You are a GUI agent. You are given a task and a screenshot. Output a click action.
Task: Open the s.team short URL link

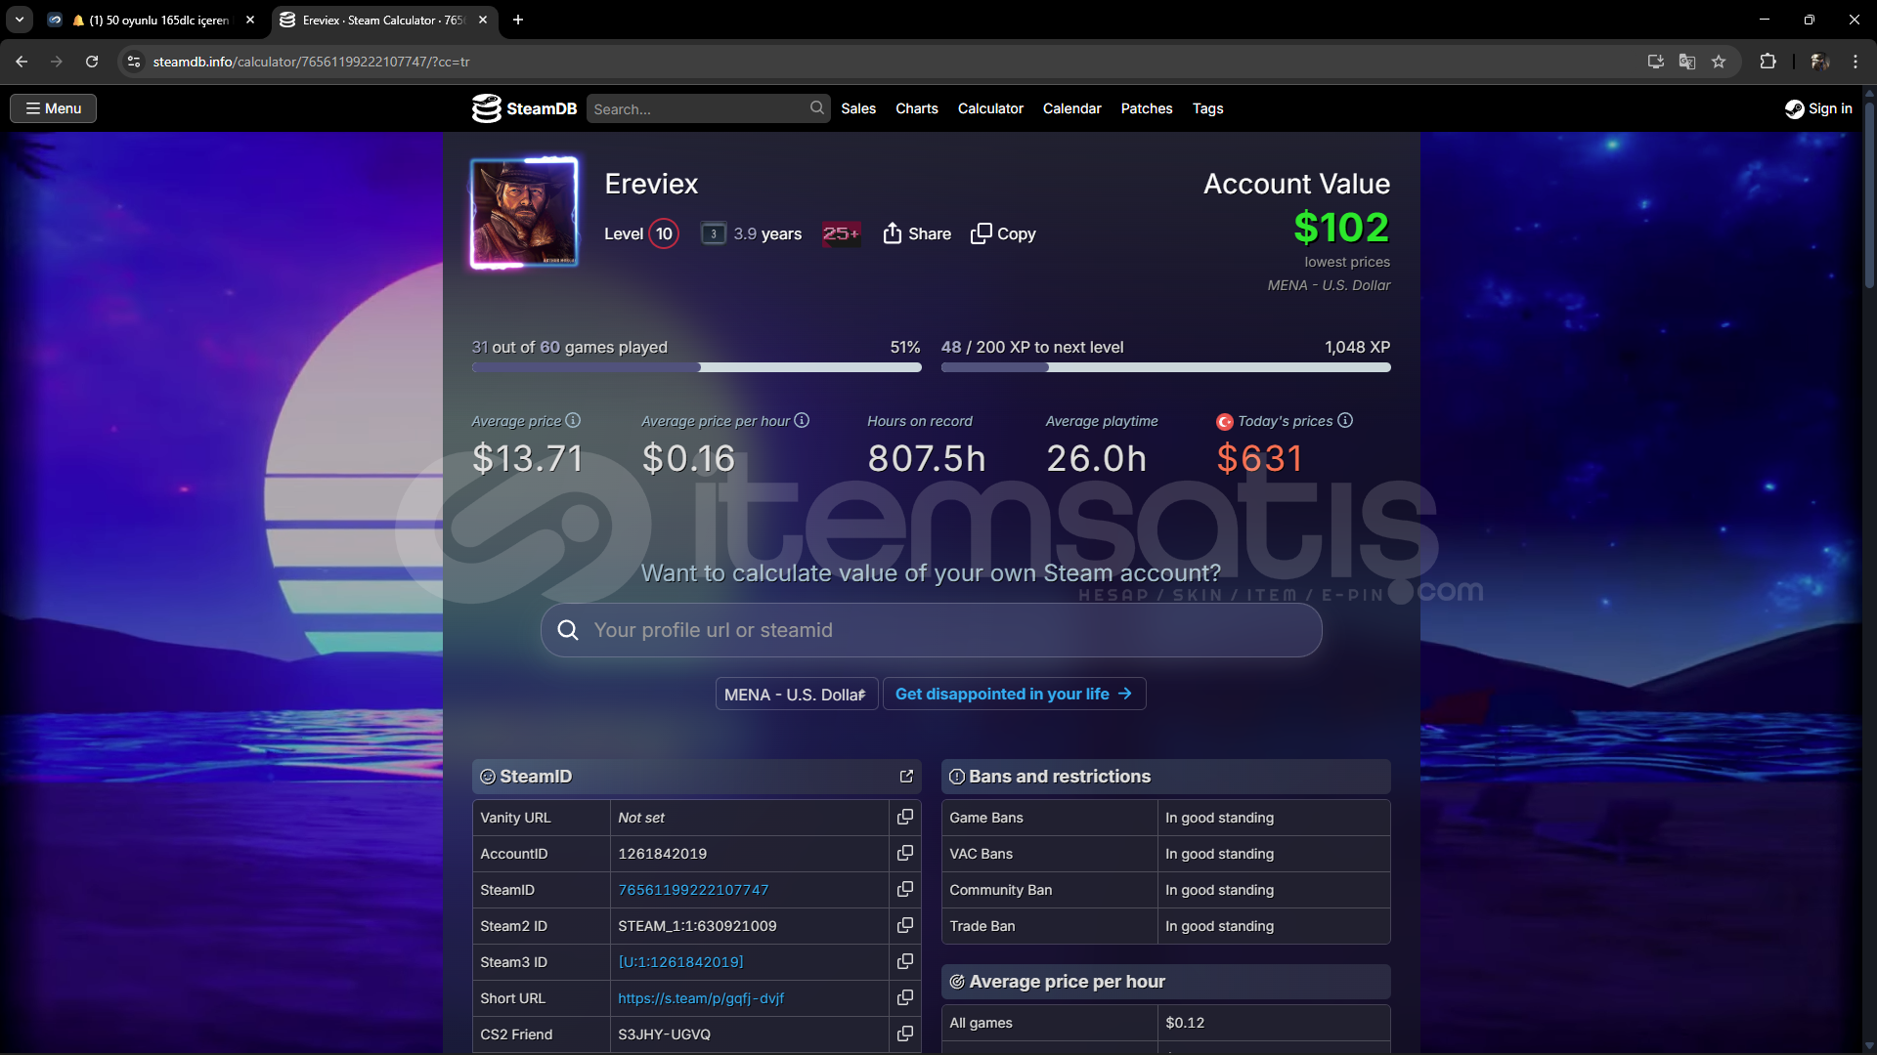[x=700, y=998]
